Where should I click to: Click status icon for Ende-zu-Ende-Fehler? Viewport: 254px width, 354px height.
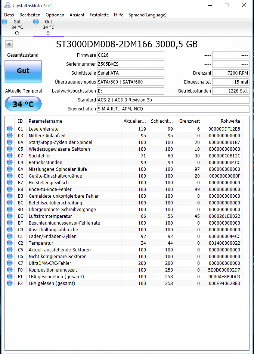pyautogui.click(x=10, y=189)
